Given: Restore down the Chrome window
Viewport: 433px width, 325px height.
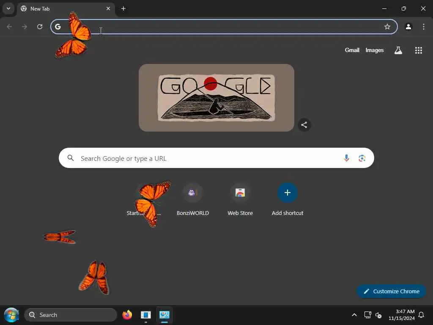Looking at the screenshot, I should pyautogui.click(x=403, y=8).
